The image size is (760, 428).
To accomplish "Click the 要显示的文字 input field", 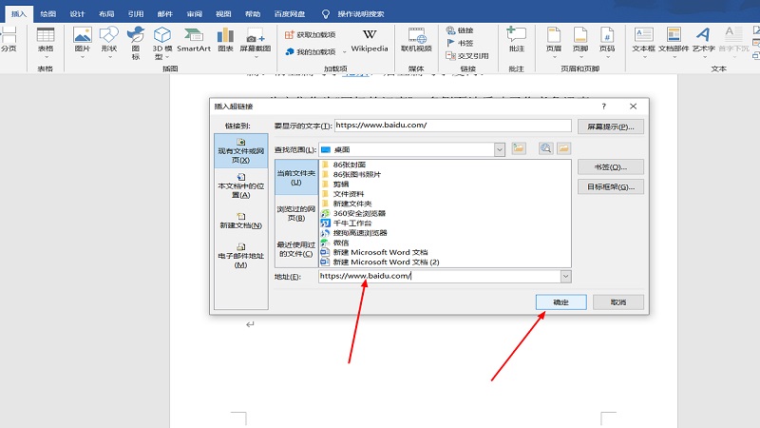I will click(x=452, y=126).
